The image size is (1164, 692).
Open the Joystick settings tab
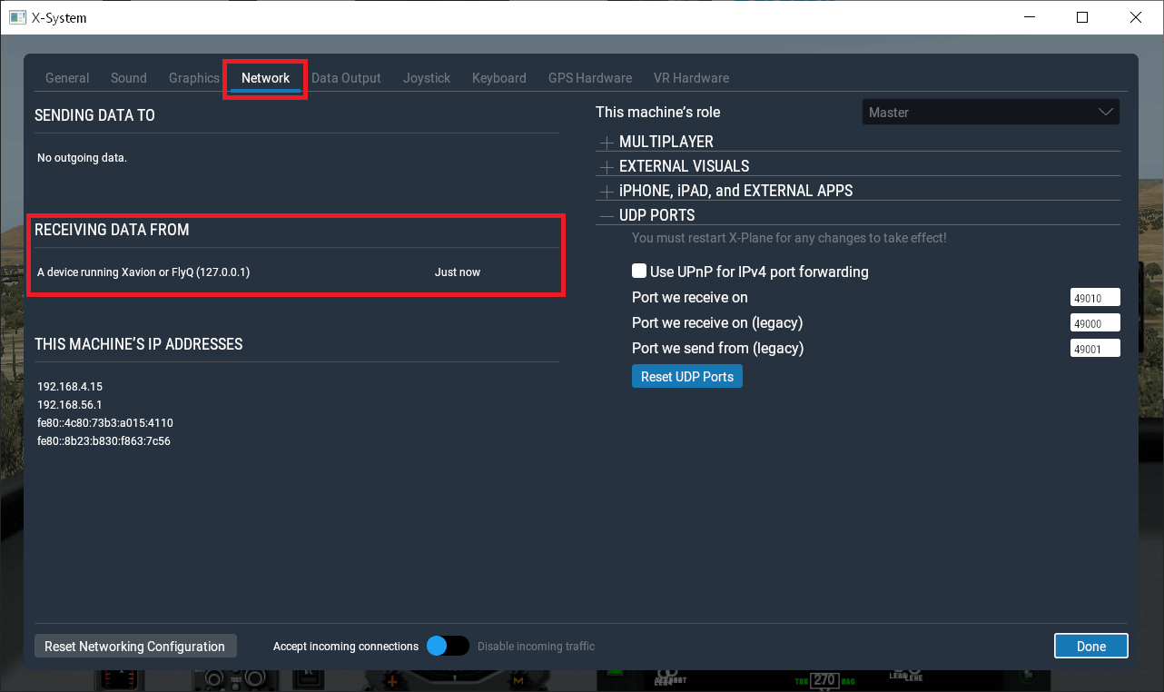point(427,78)
